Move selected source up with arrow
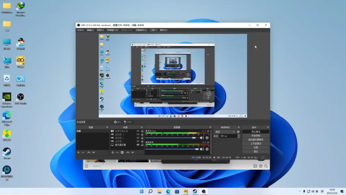This screenshot has height=195, width=346. [x=128, y=152]
